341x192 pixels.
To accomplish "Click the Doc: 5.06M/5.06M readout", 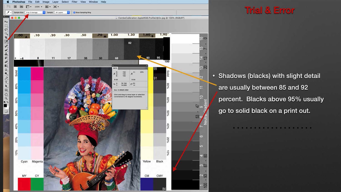I will [x=121, y=90].
